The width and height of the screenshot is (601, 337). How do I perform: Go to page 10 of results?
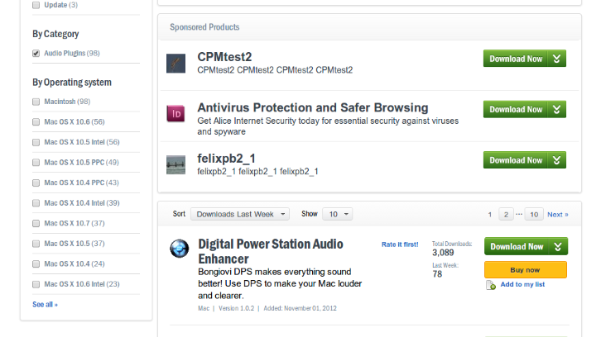534,215
